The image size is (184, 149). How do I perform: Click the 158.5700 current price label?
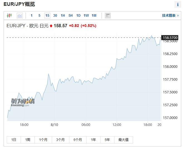click(x=170, y=38)
